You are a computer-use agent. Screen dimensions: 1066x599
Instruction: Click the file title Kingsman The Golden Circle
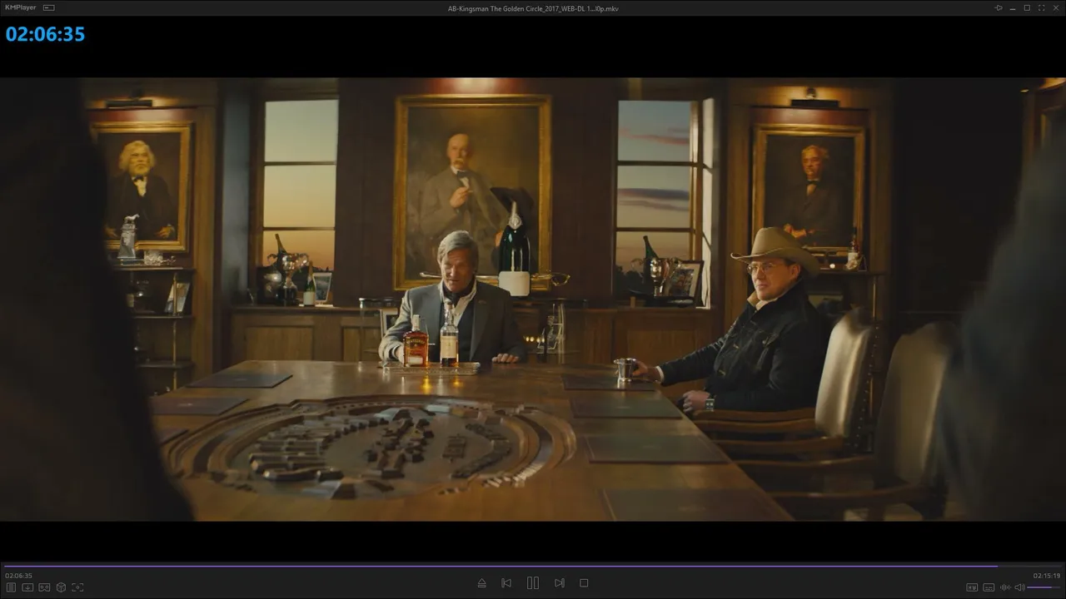[533, 8]
